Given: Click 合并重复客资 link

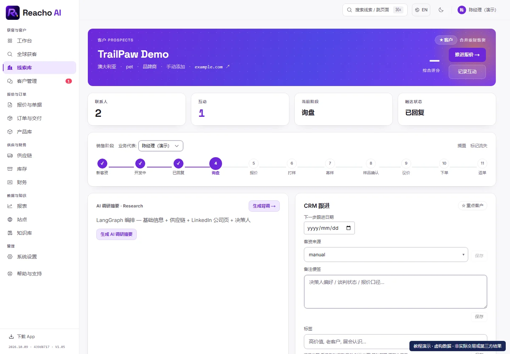Looking at the screenshot, I should click(472, 40).
